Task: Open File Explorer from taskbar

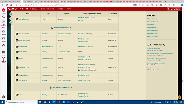Action: tap(40, 102)
